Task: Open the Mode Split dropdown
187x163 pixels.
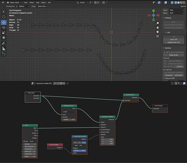Action: click(x=177, y=10)
